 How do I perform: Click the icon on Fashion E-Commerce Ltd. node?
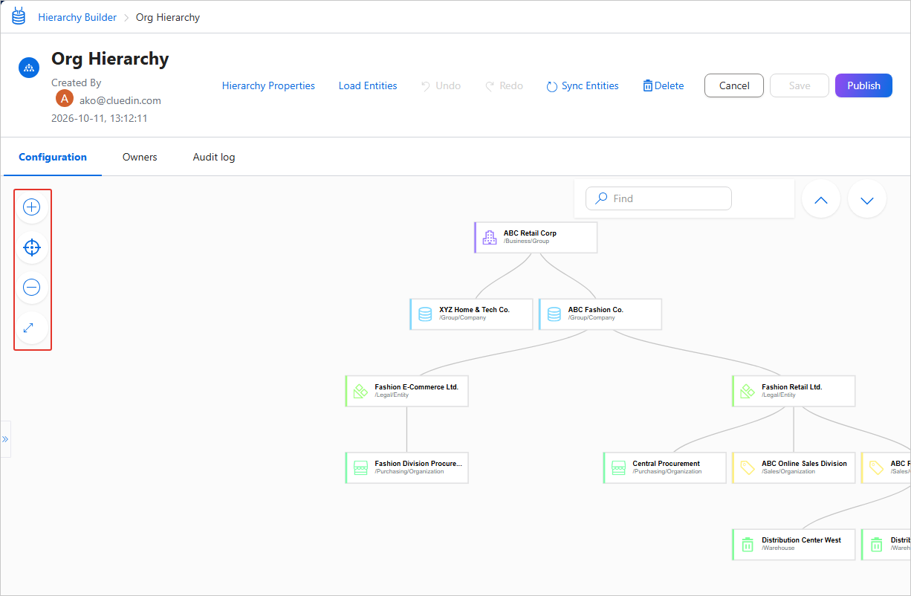point(360,391)
